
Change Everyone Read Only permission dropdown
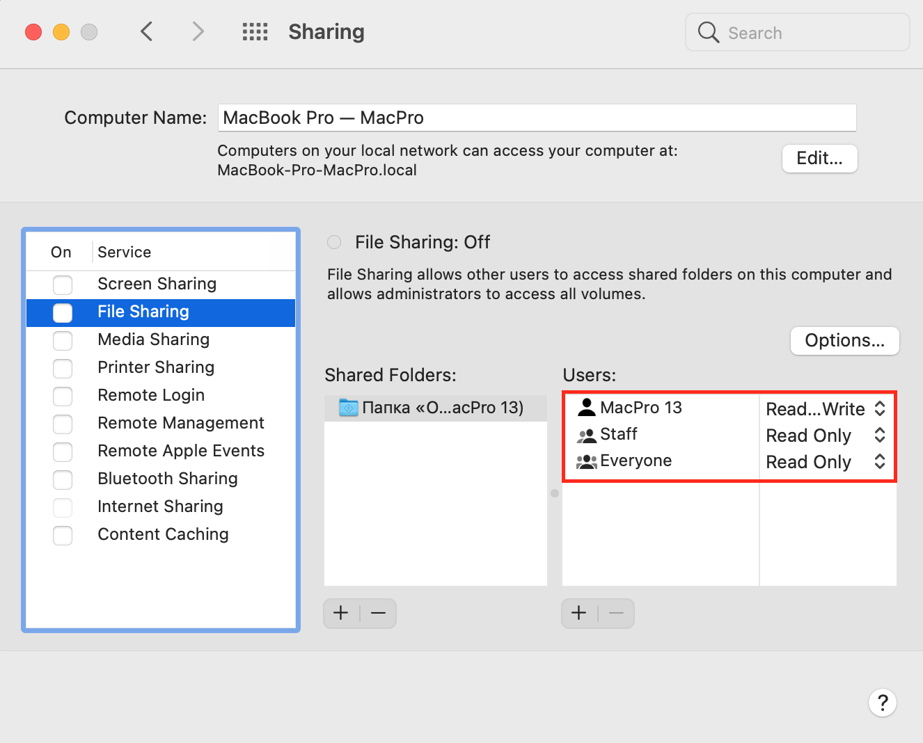826,462
